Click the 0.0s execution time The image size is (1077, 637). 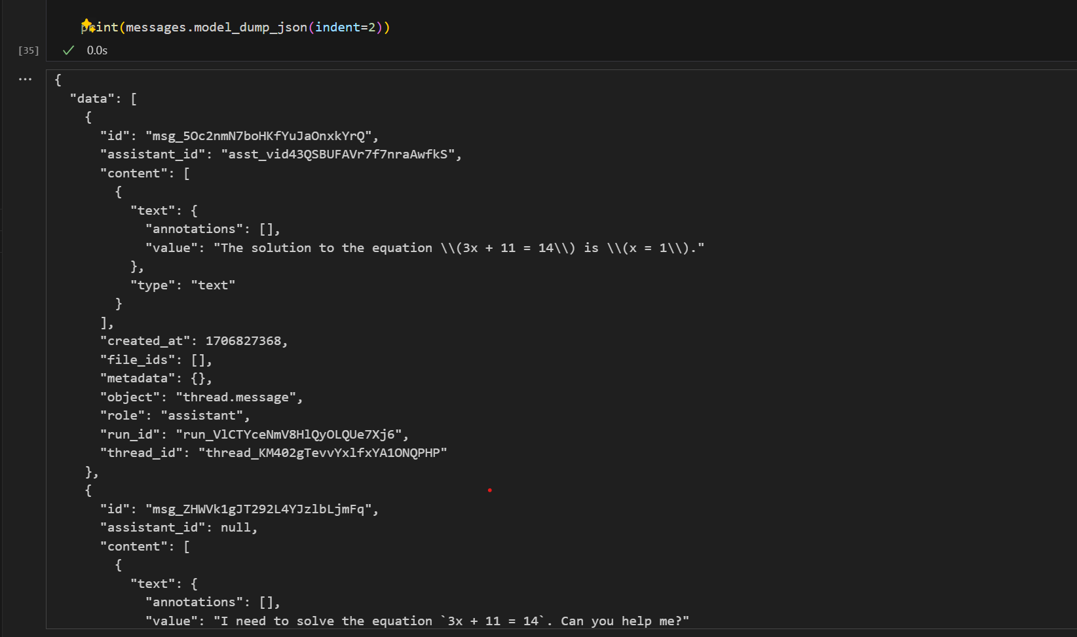[97, 50]
